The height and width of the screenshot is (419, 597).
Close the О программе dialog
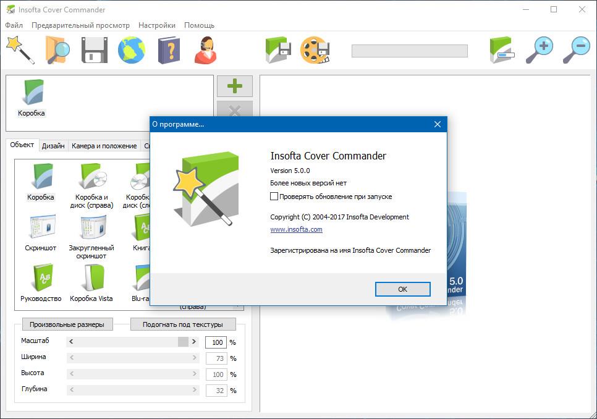[x=438, y=124]
